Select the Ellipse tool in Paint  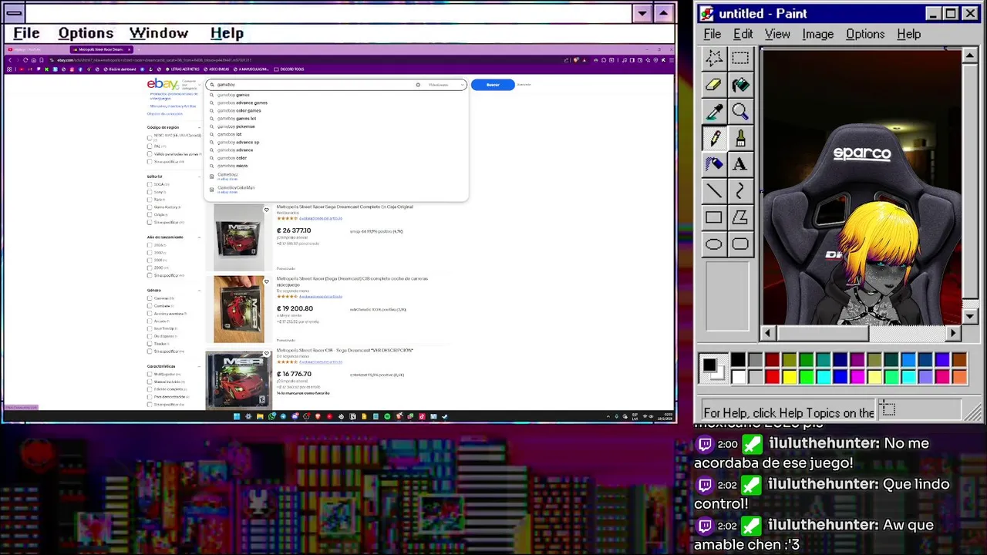tap(714, 244)
